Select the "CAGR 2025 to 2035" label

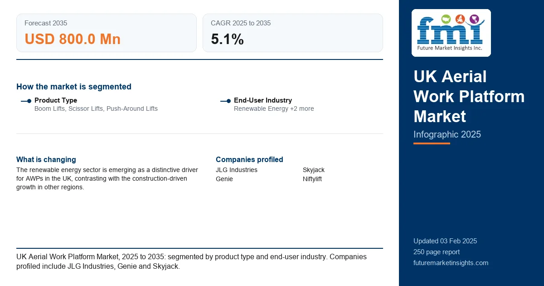[241, 23]
